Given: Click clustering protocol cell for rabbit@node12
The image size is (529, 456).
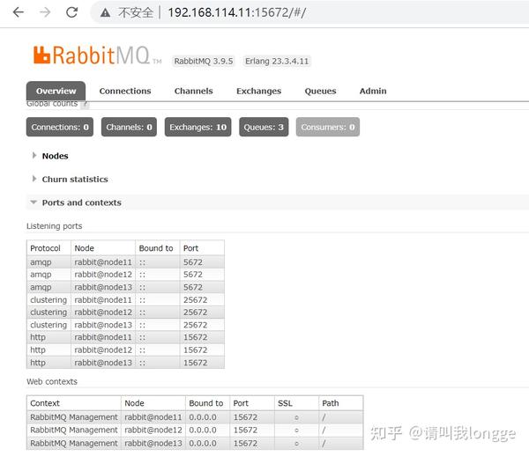Looking at the screenshot, I should point(48,313).
